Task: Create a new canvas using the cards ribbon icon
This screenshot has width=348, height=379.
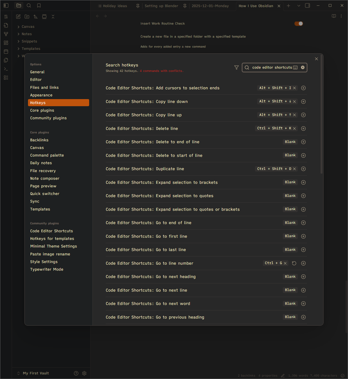Action: click(x=6, y=42)
